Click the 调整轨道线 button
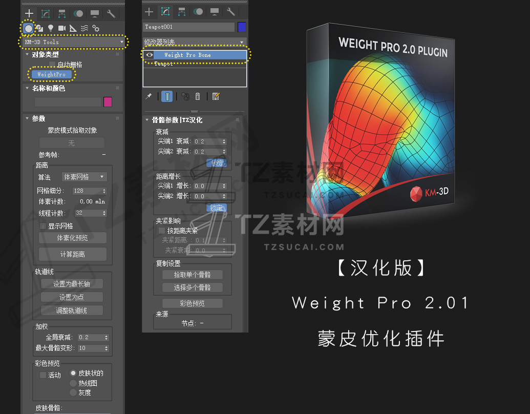530x414 pixels. pyautogui.click(x=72, y=310)
